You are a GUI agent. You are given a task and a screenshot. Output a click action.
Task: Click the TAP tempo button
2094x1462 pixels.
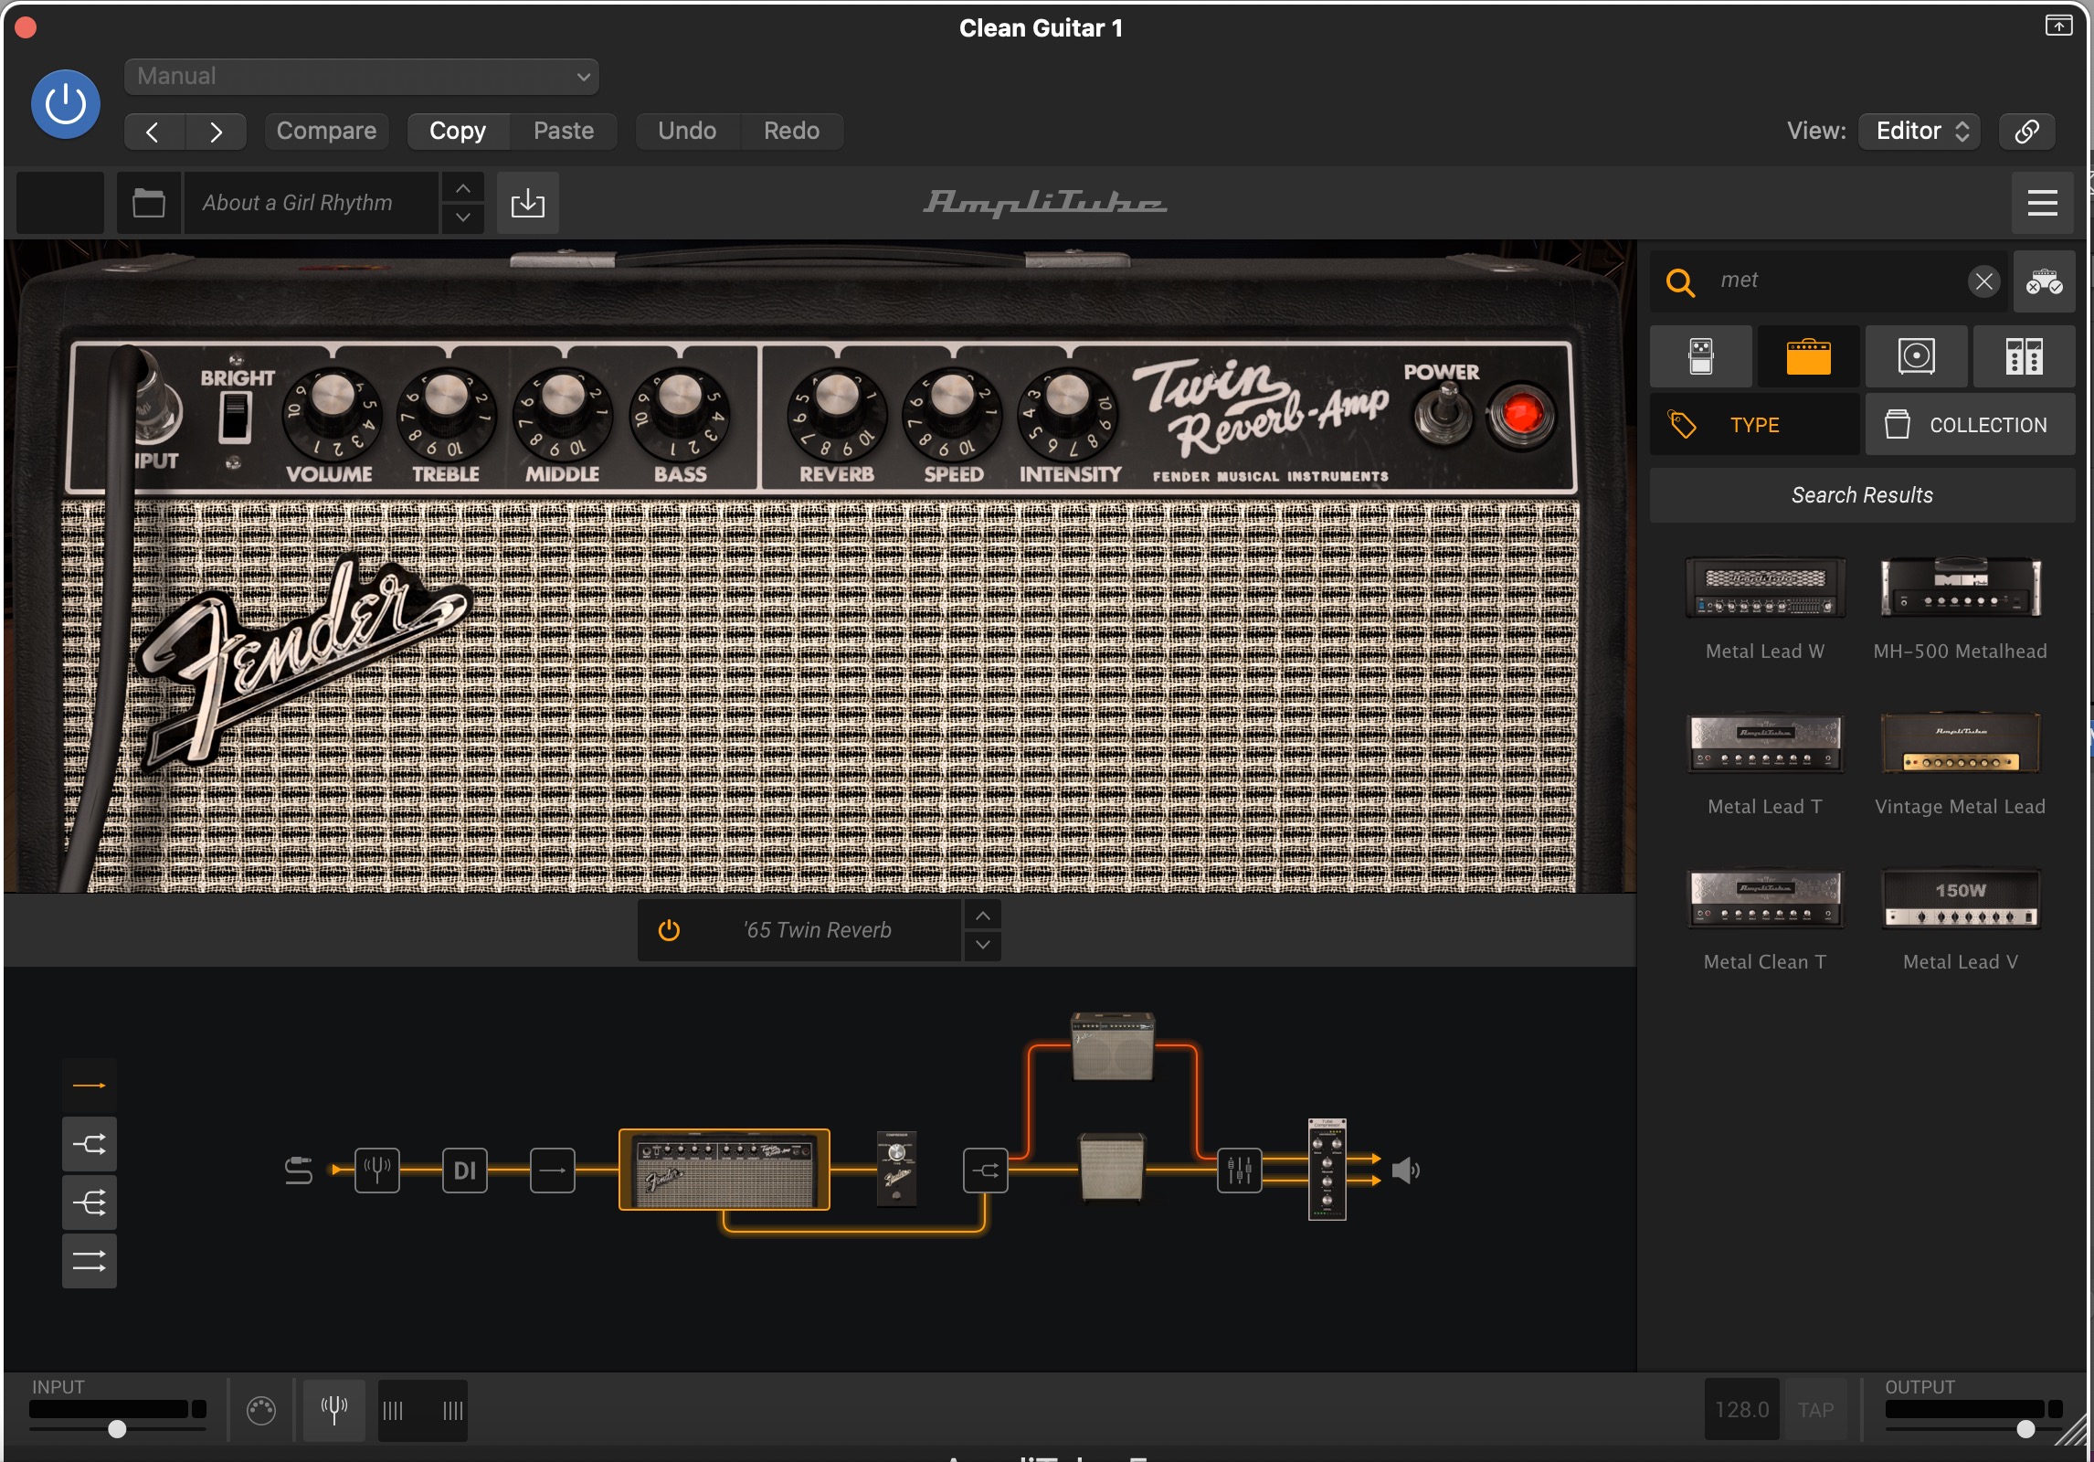tap(1816, 1410)
